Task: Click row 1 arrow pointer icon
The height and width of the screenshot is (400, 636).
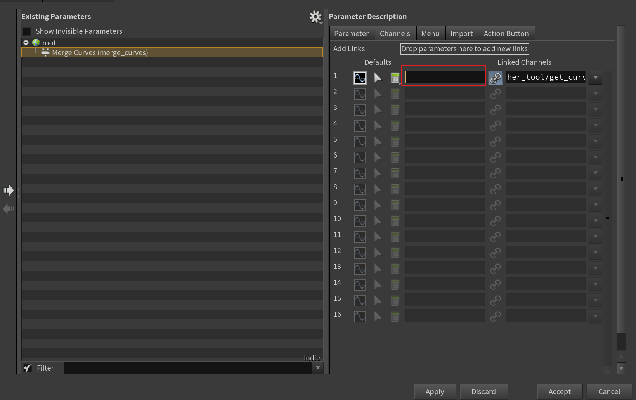Action: [378, 78]
